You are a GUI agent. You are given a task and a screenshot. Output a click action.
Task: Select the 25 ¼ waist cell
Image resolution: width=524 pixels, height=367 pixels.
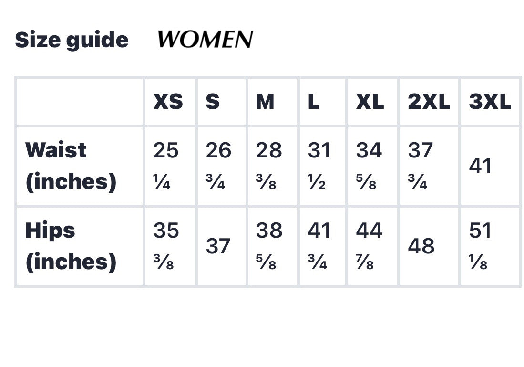pos(166,166)
